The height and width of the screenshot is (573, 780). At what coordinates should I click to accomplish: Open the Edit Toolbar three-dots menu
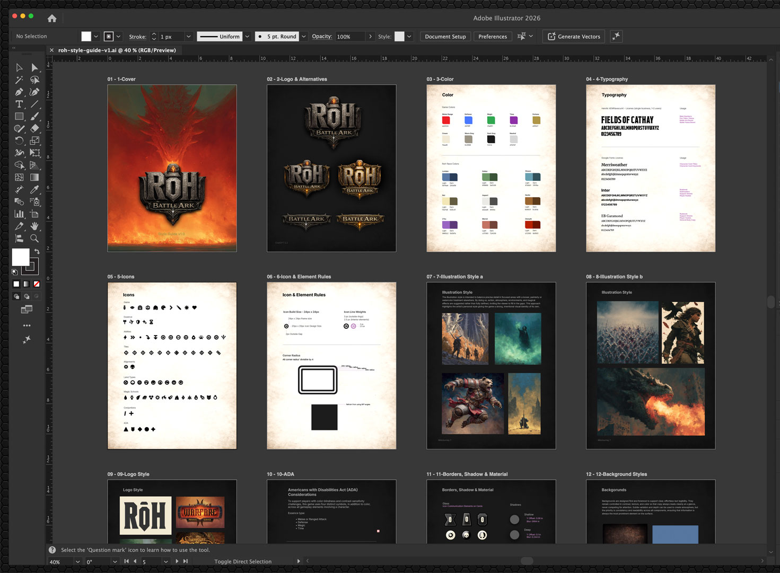(27, 325)
